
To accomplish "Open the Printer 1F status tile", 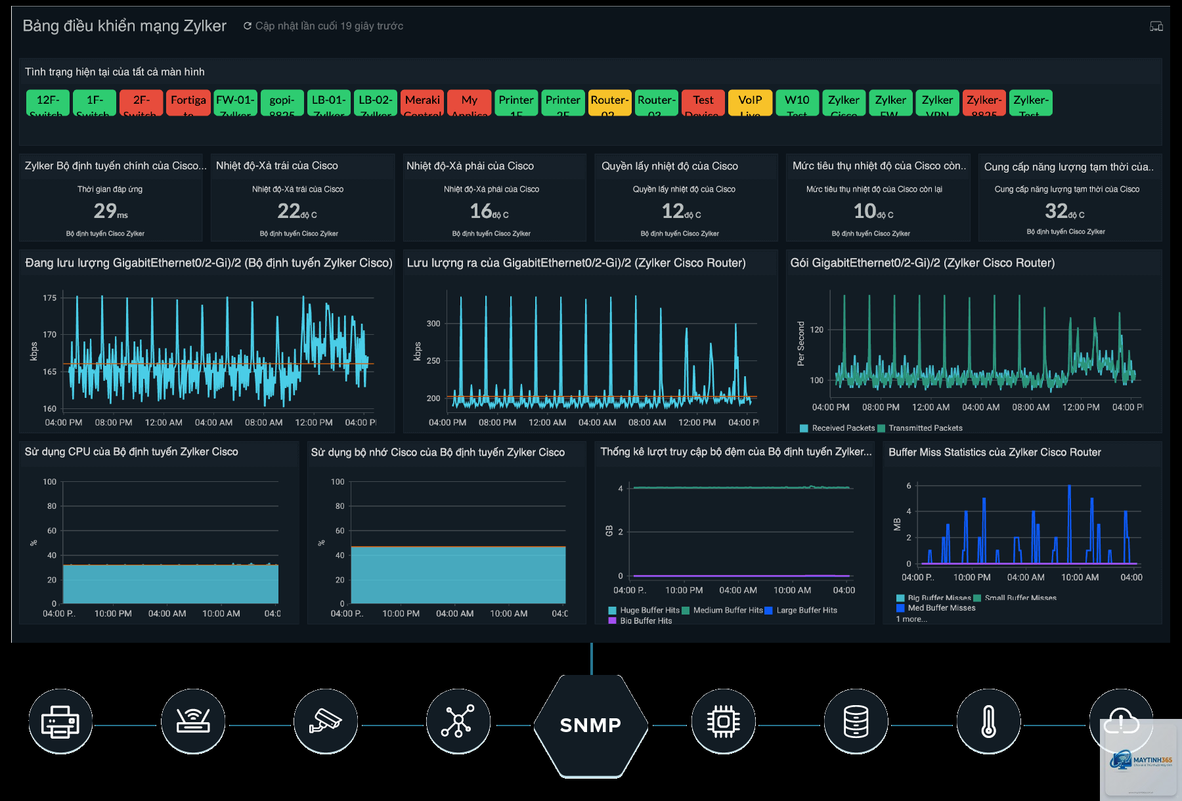I will 516,103.
